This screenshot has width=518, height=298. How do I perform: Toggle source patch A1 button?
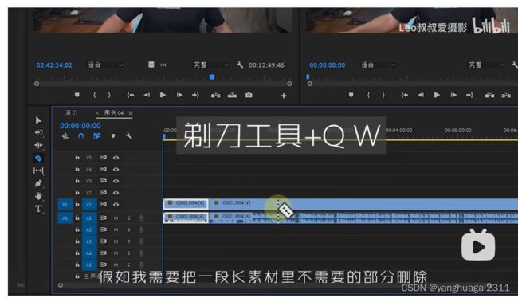pos(65,218)
